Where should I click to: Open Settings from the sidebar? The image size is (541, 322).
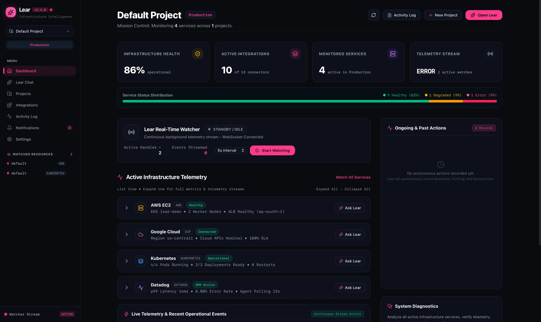(40, 139)
